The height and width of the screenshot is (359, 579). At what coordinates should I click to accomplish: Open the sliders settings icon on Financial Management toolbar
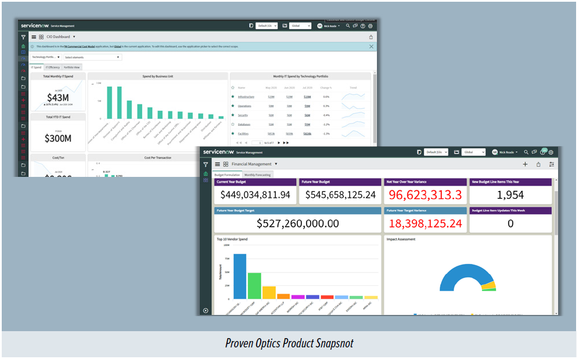[551, 164]
